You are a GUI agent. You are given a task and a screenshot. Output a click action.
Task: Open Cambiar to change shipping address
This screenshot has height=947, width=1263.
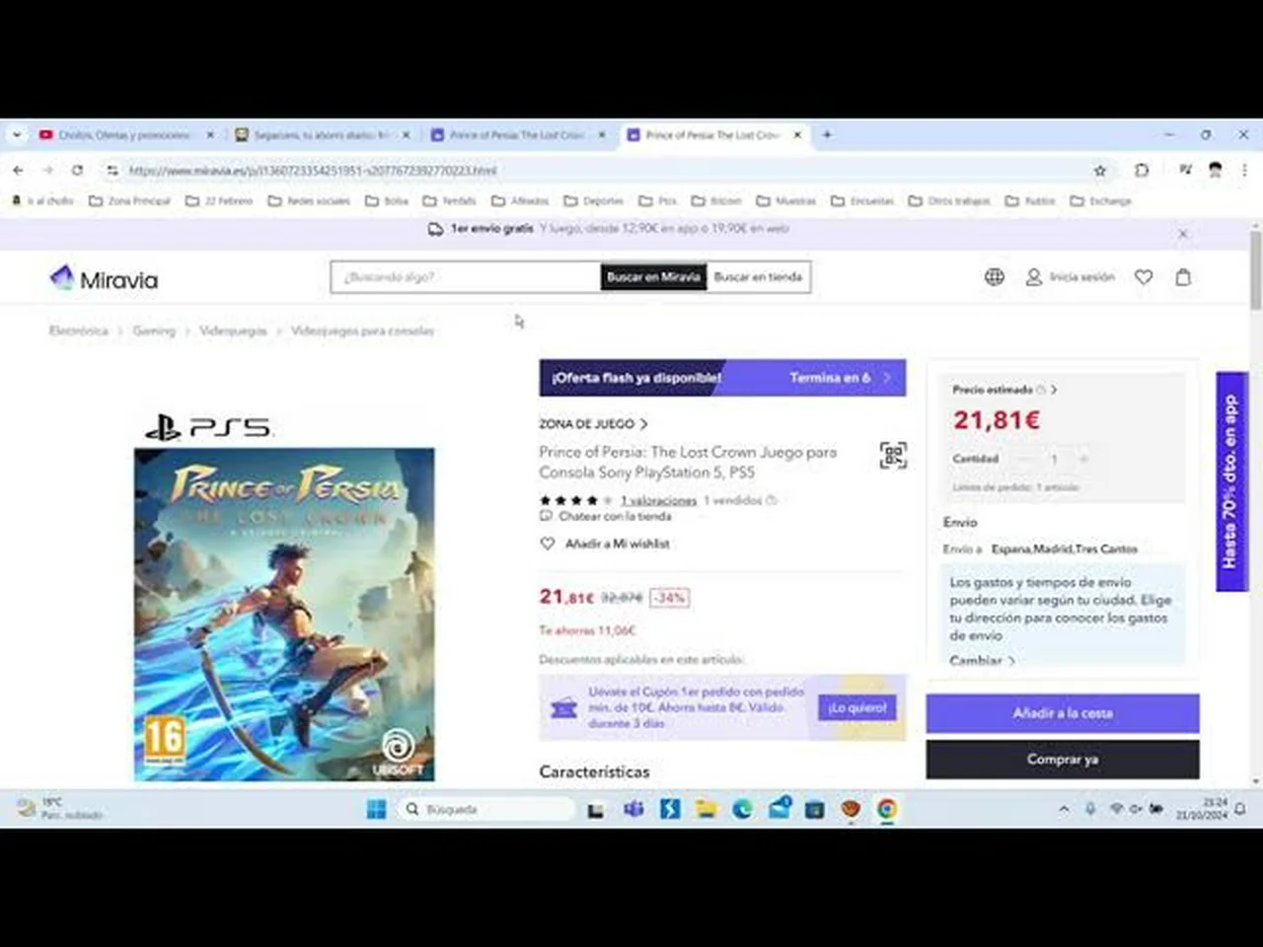[982, 660]
